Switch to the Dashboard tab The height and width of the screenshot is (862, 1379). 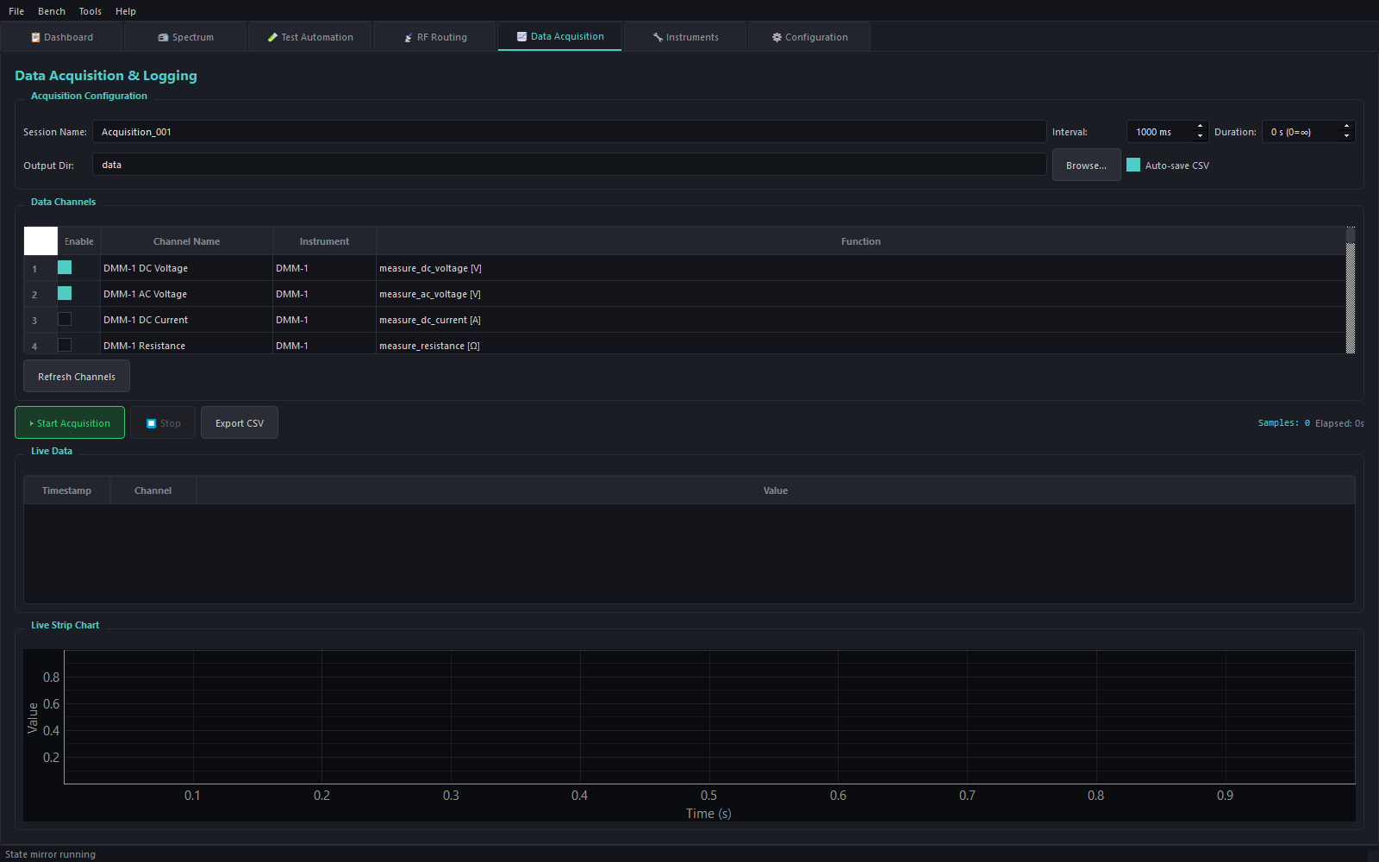62,37
